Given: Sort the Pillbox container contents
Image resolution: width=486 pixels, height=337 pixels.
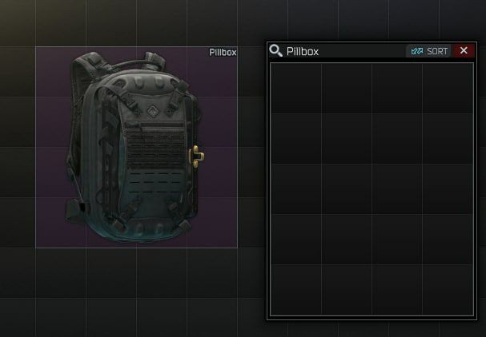Looking at the screenshot, I should coord(428,51).
